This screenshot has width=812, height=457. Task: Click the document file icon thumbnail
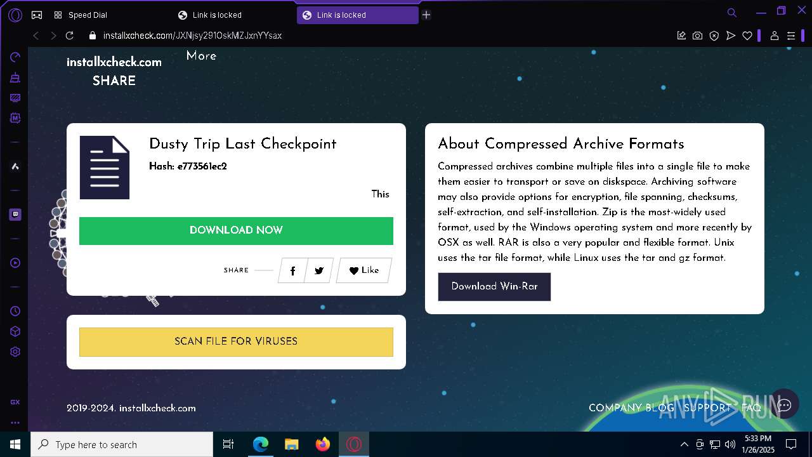104,168
